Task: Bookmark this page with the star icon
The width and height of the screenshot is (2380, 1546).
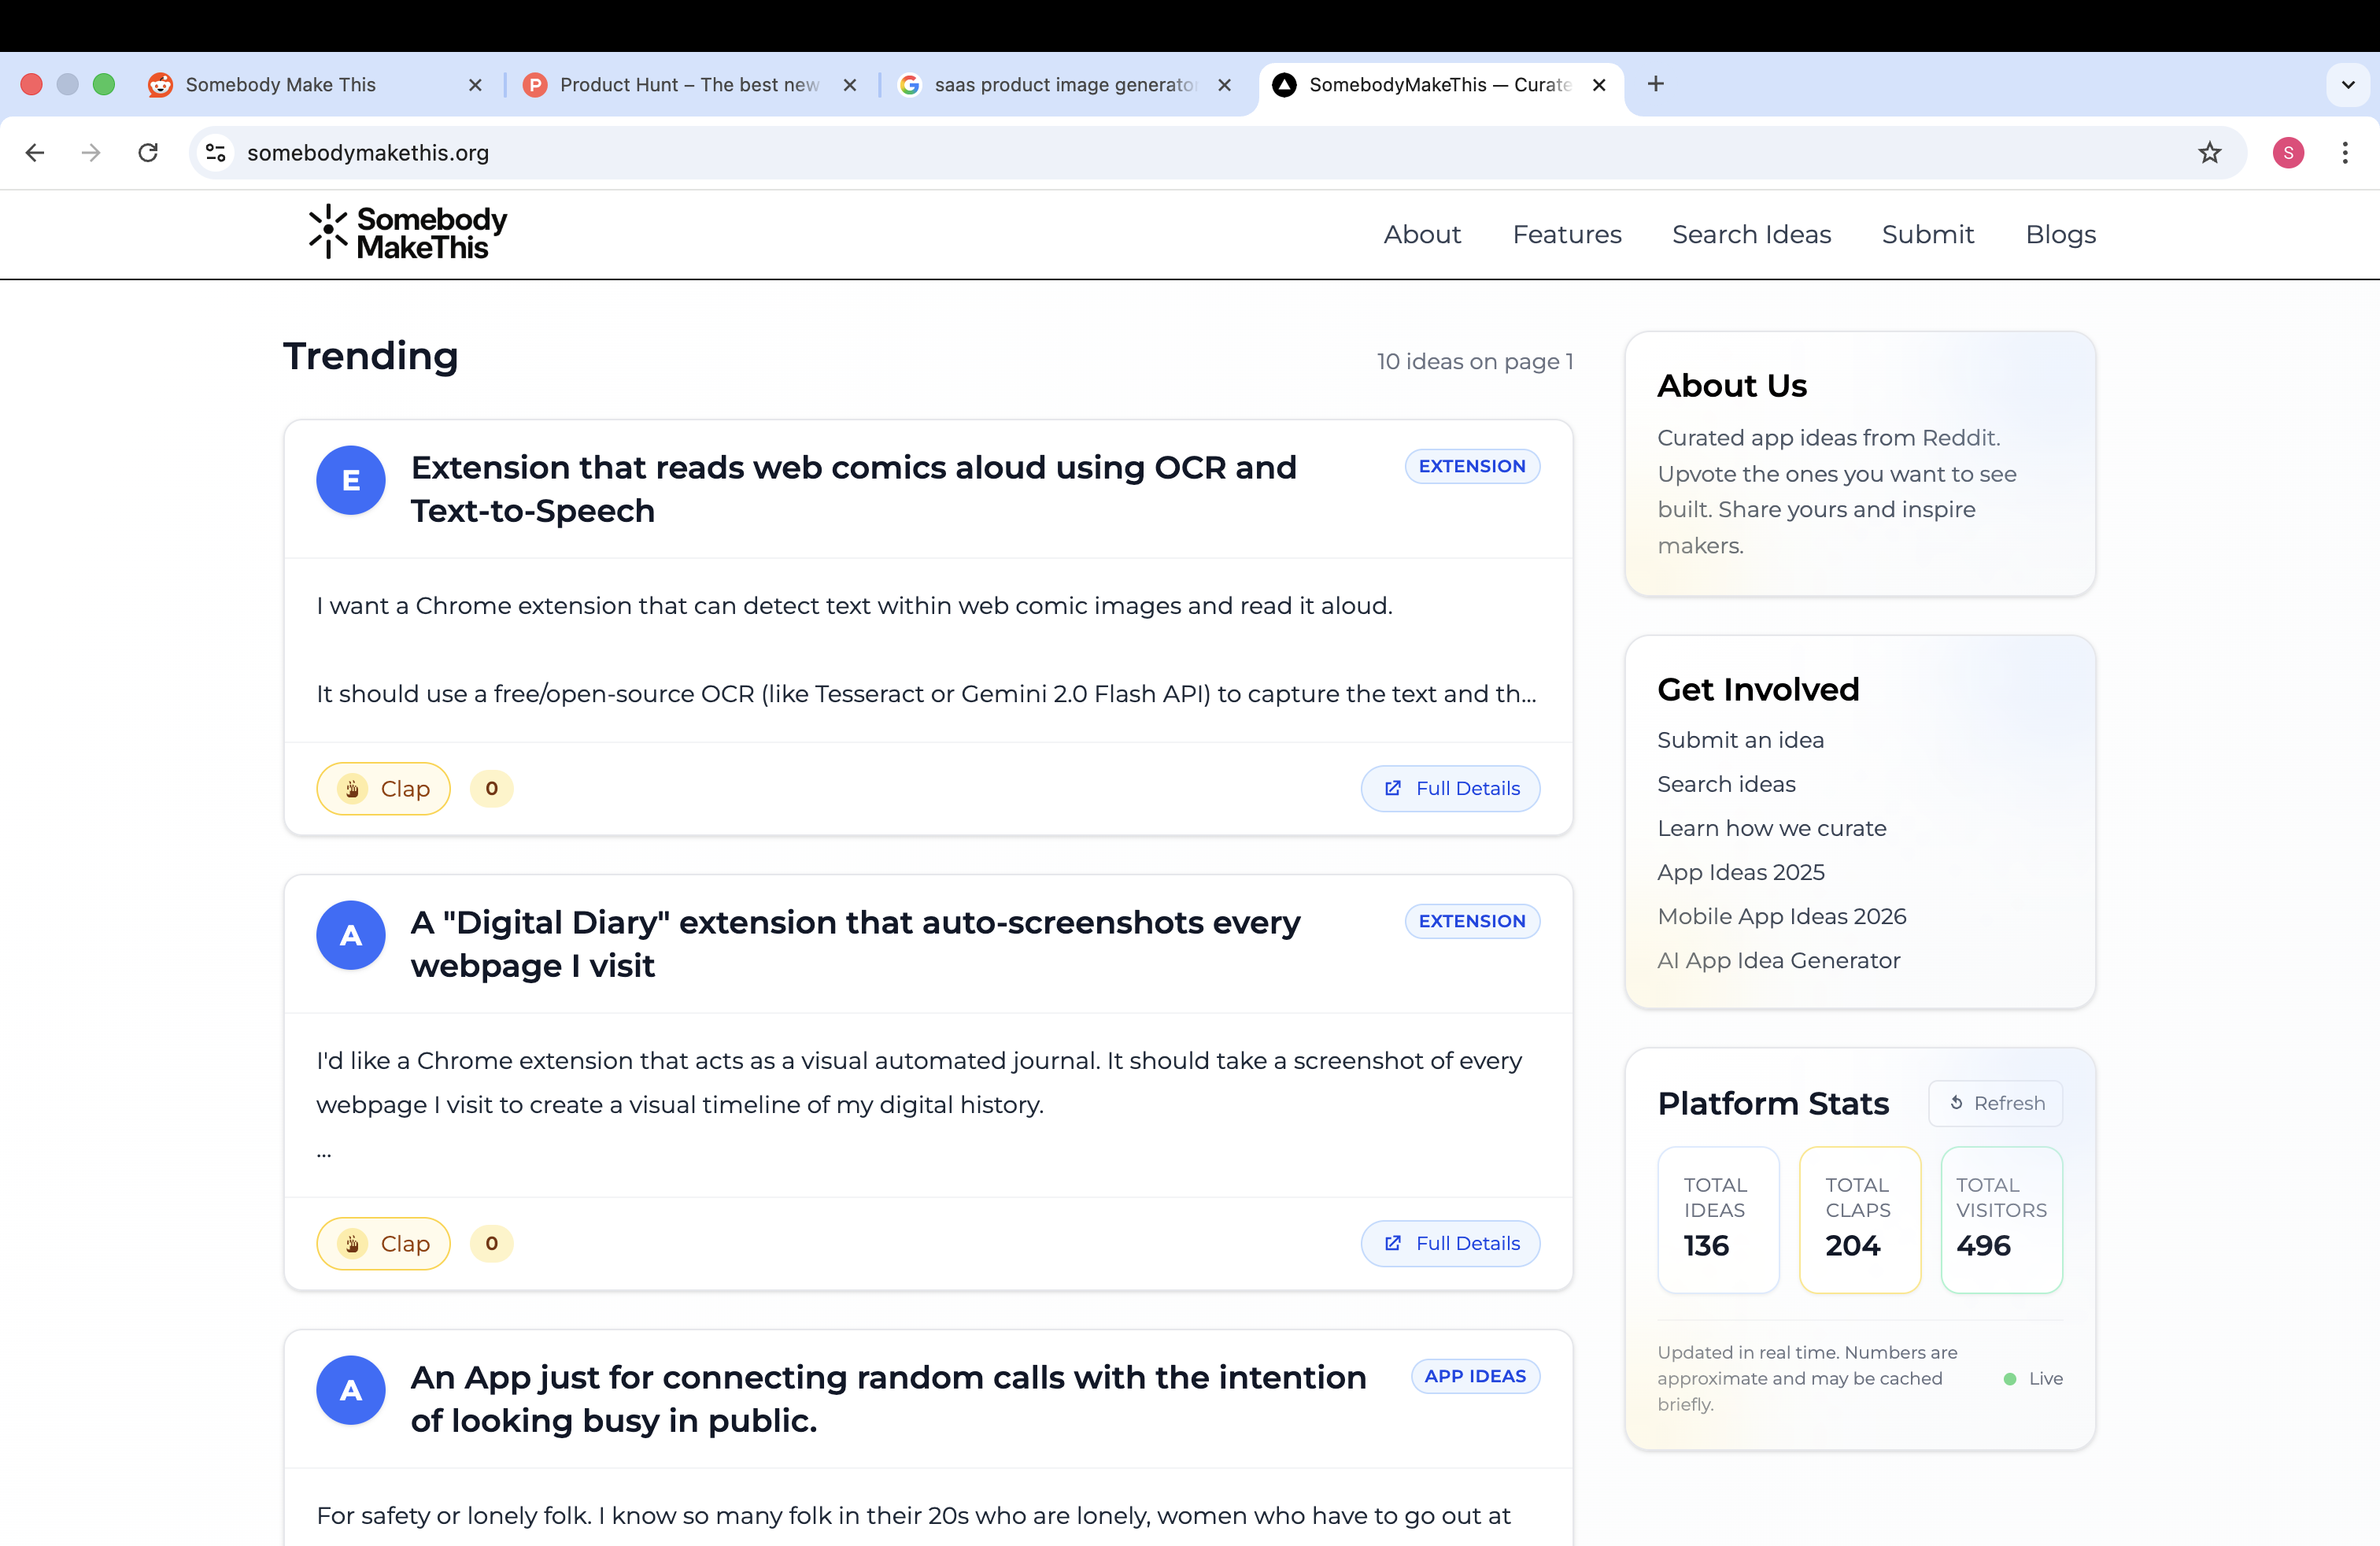Action: point(2210,152)
